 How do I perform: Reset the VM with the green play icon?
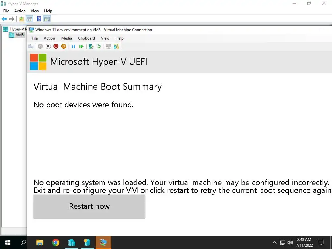81,46
